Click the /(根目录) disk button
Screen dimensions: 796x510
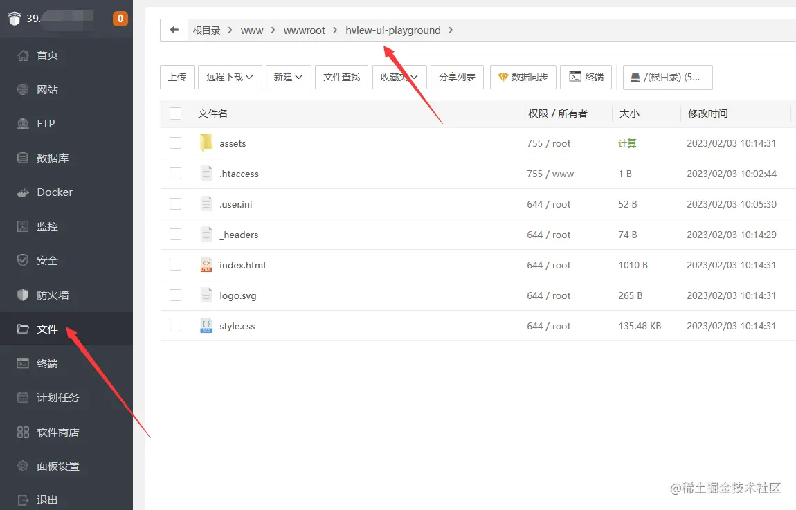tap(667, 77)
